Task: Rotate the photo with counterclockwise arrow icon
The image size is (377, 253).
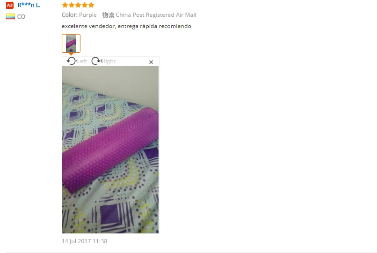Action: [71, 61]
